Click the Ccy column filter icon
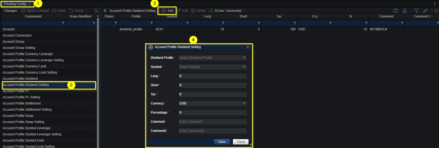Screen dimensions: 439x148 click(330, 23)
